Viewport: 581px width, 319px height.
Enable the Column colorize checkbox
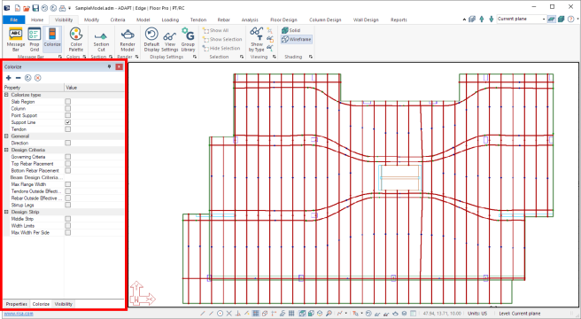68,108
